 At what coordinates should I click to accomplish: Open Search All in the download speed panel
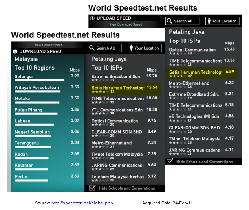click(104, 48)
